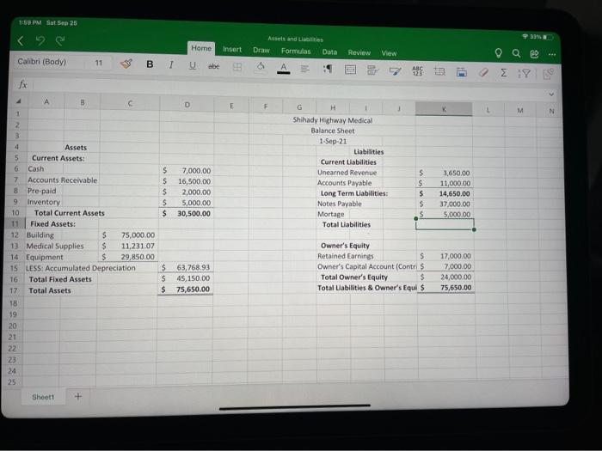Toggle italic formatting
The image size is (602, 451).
pyautogui.click(x=171, y=64)
